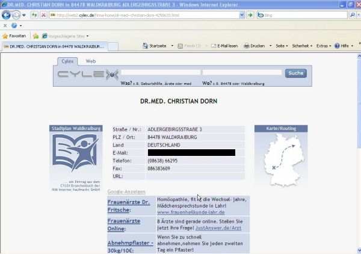Open a new blank browser tab

[113, 47]
